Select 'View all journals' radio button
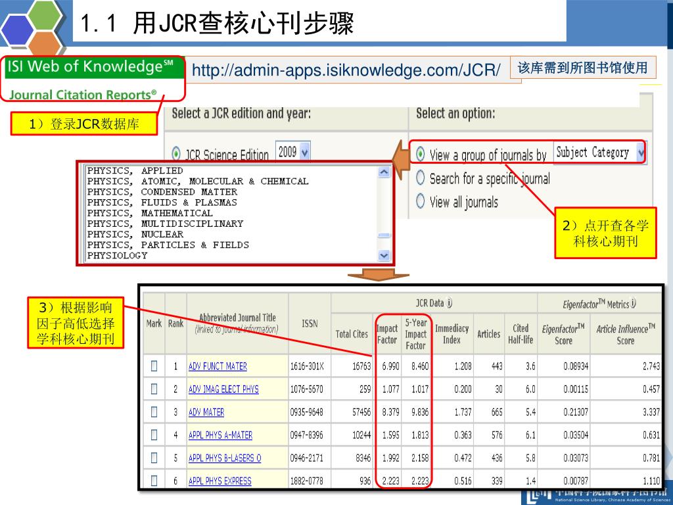 [421, 201]
